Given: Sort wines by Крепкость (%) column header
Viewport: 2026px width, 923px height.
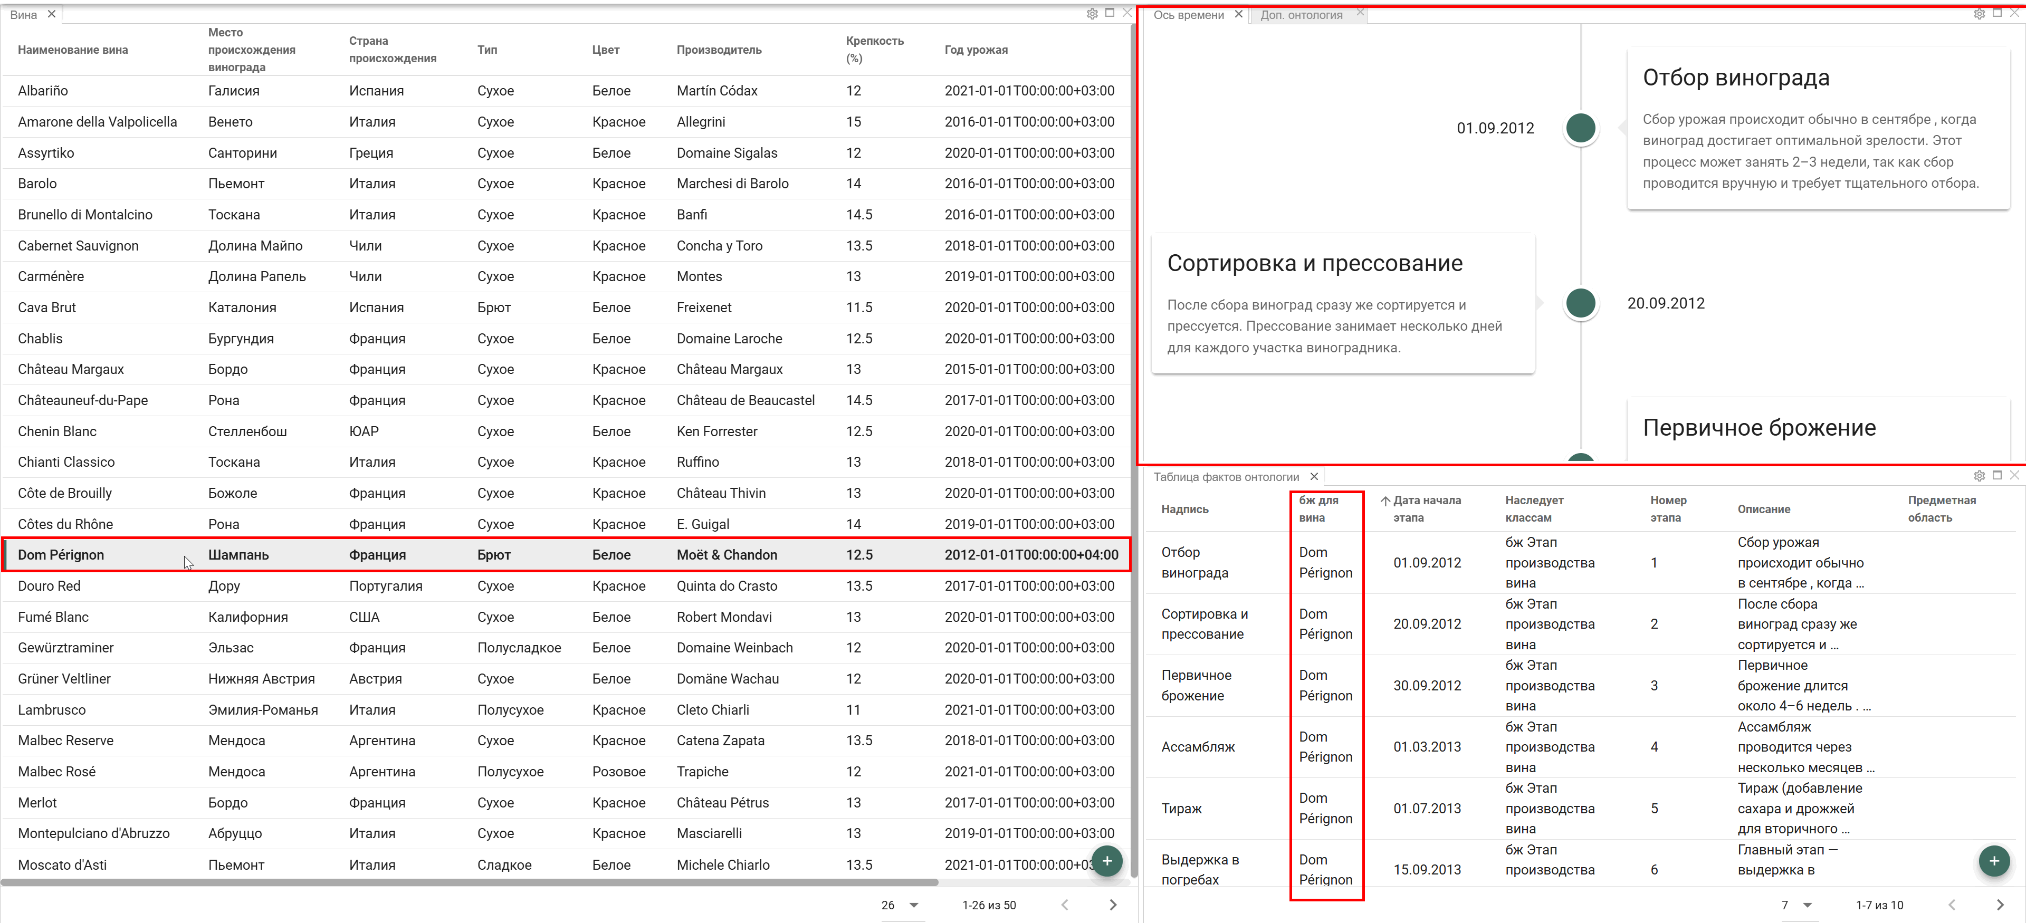Looking at the screenshot, I should pos(875,50).
